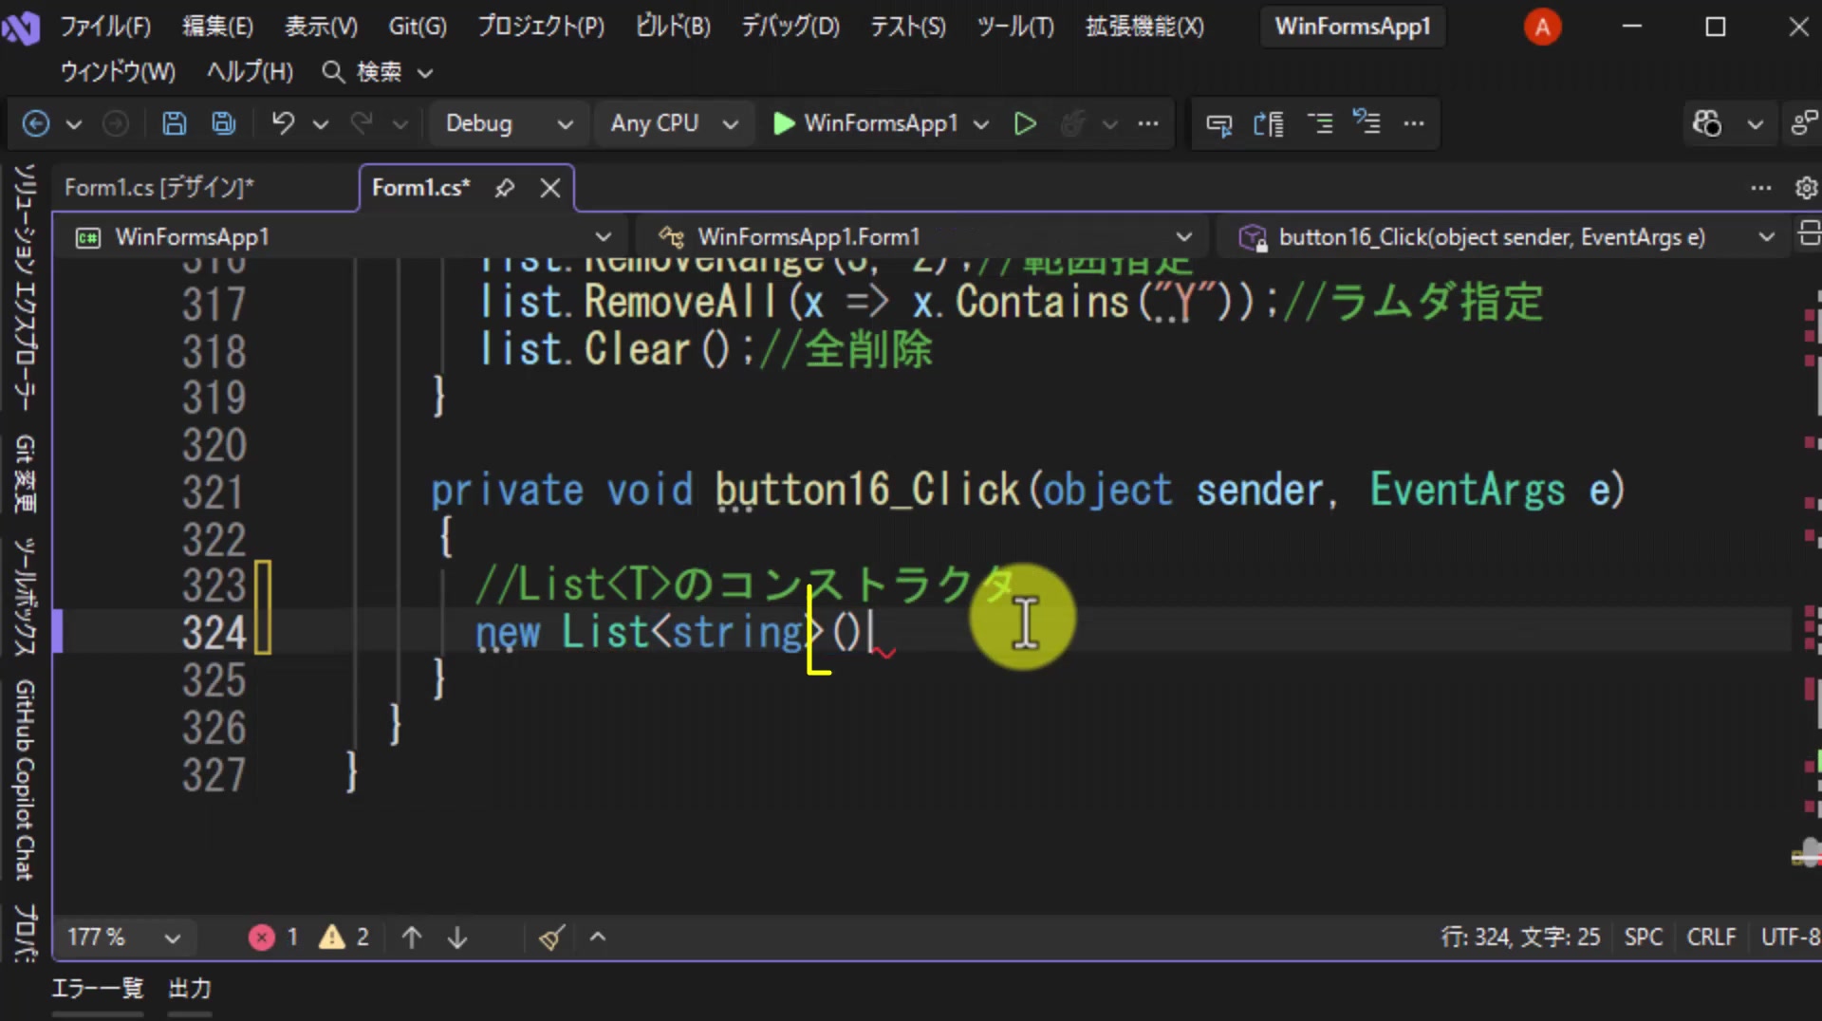Open the デバッグ(D) menu
Screen dimensions: 1822x1021
(x=790, y=27)
